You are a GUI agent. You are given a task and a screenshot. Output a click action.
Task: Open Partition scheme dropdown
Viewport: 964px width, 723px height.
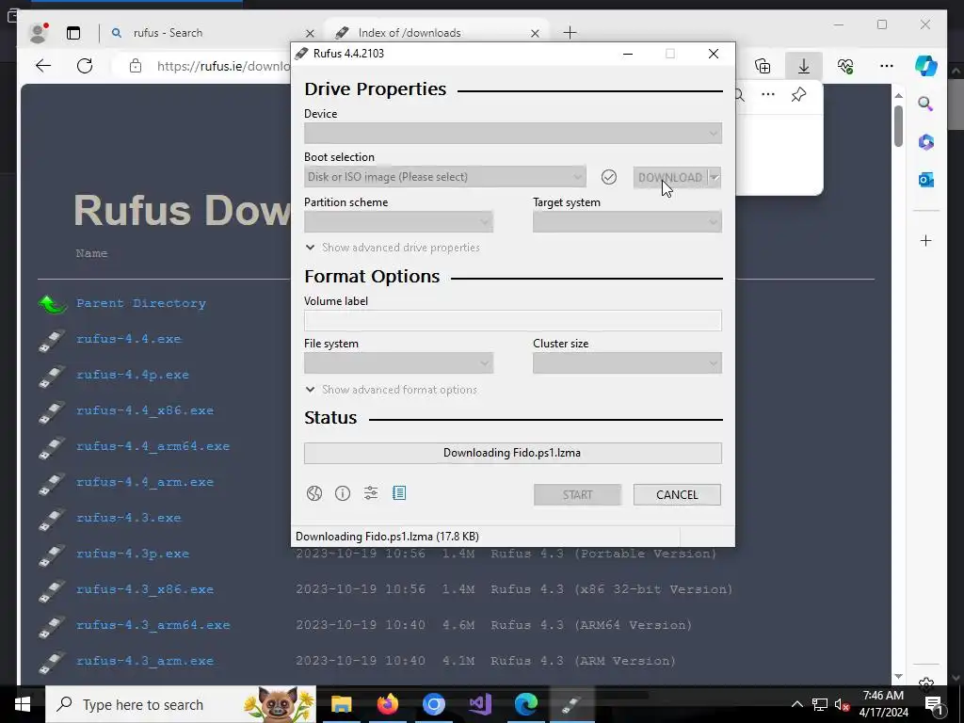[398, 222]
